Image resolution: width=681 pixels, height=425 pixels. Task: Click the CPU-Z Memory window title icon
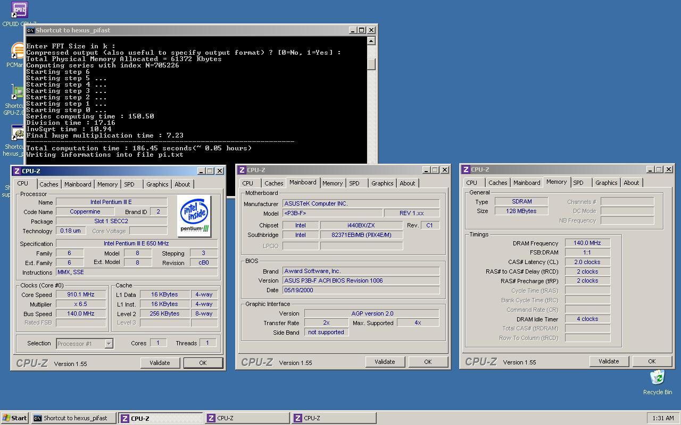(466, 169)
